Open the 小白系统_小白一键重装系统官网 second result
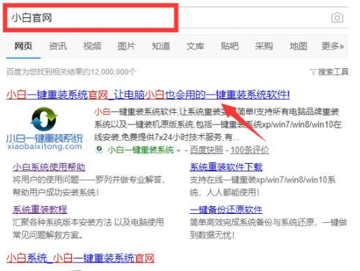Viewport: 360px width, 271px height. 80,258
